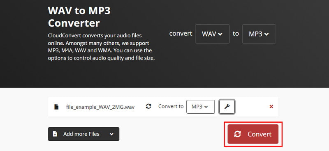Click the chevron inside the header MP3 selector
This screenshot has width=329, height=151.
coord(266,34)
